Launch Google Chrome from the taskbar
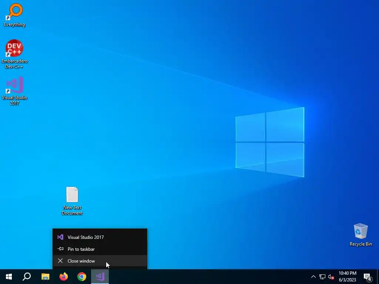The image size is (379, 284). [82, 277]
